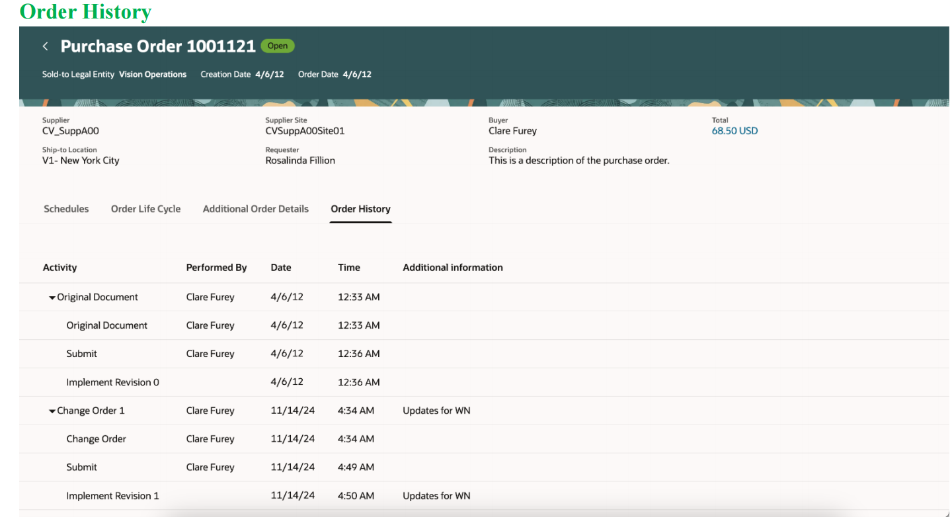The image size is (952, 525).
Task: Expand the Original Document disclosure triangle
Action: pyautogui.click(x=52, y=297)
